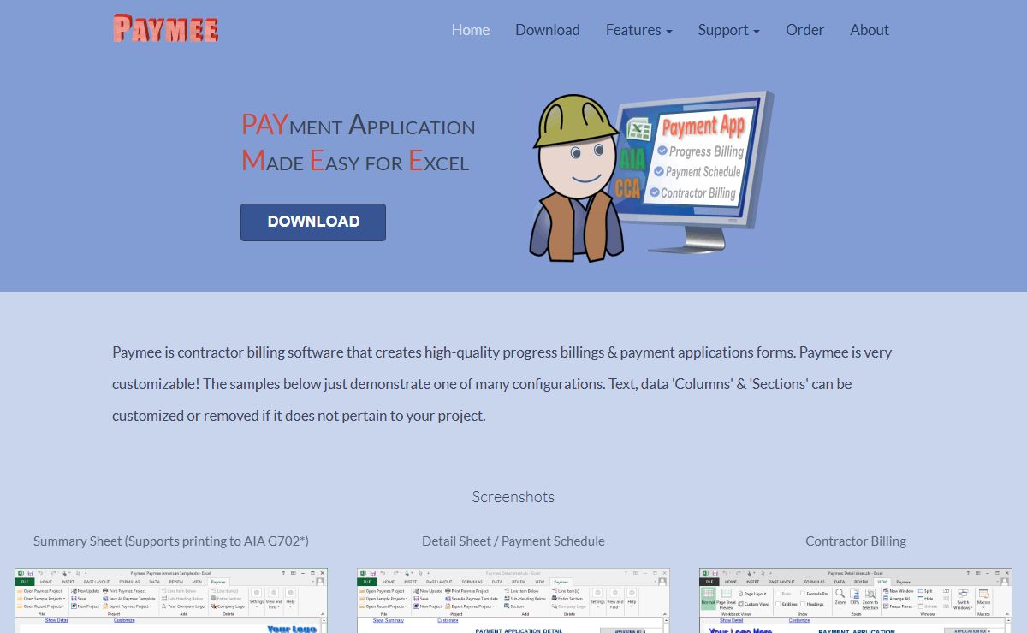Open the About page link
The image size is (1027, 633).
click(x=870, y=30)
